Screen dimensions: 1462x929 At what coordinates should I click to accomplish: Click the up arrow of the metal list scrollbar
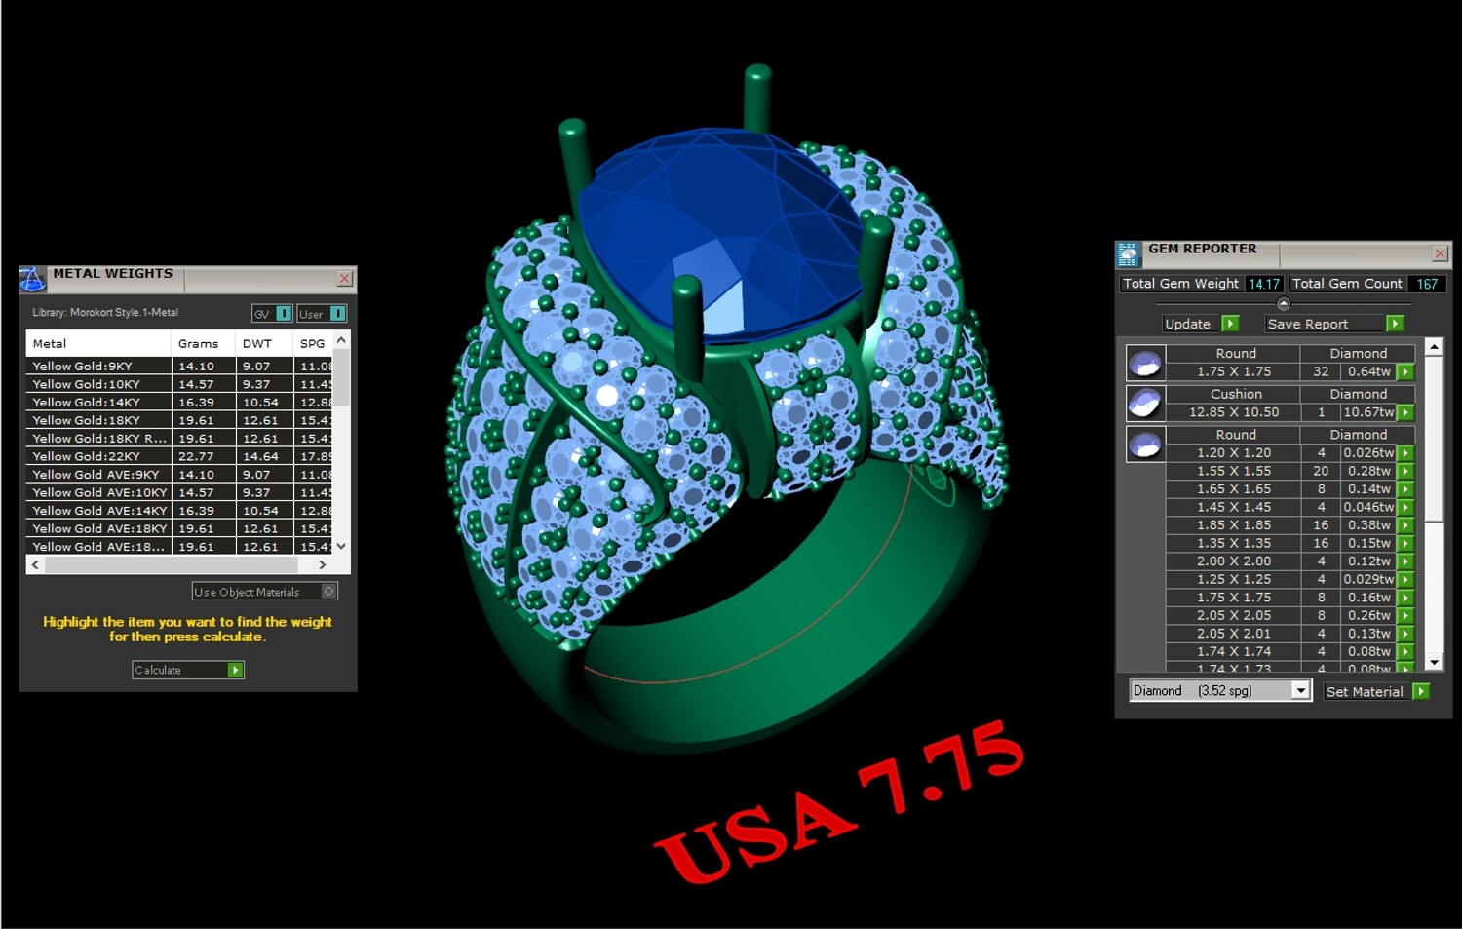pos(341,339)
